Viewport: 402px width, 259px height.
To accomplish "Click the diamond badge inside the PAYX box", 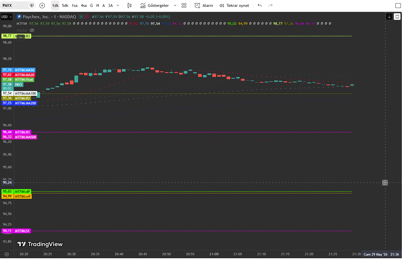I will (x=32, y=5).
